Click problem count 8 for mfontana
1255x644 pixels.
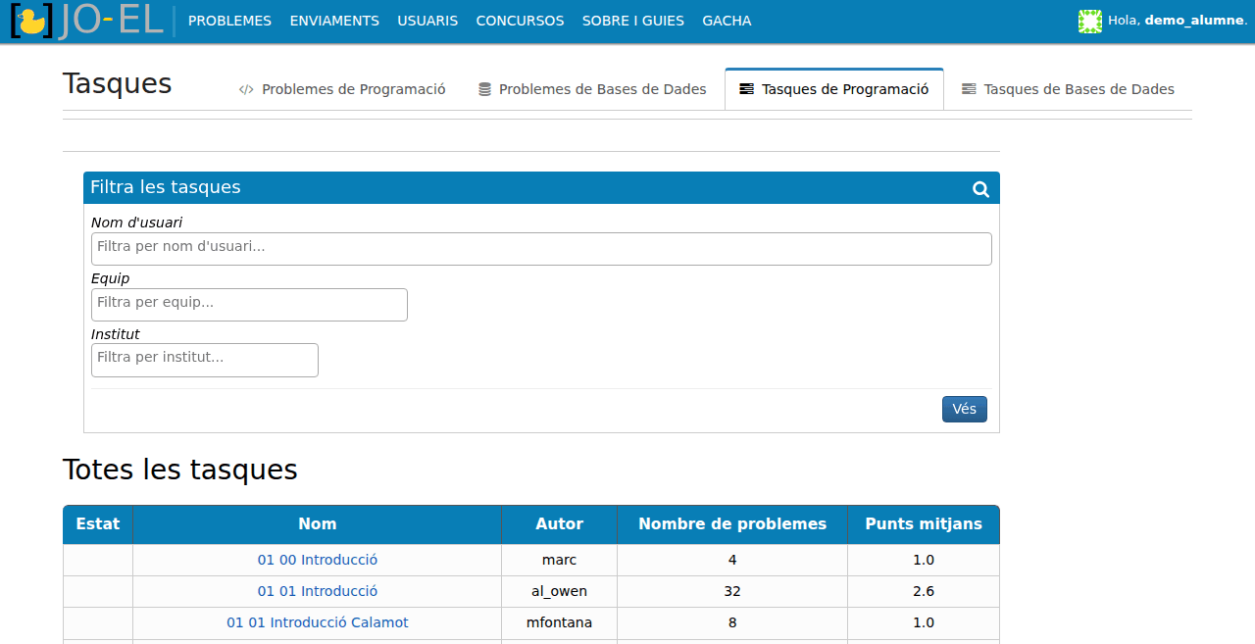point(732,622)
